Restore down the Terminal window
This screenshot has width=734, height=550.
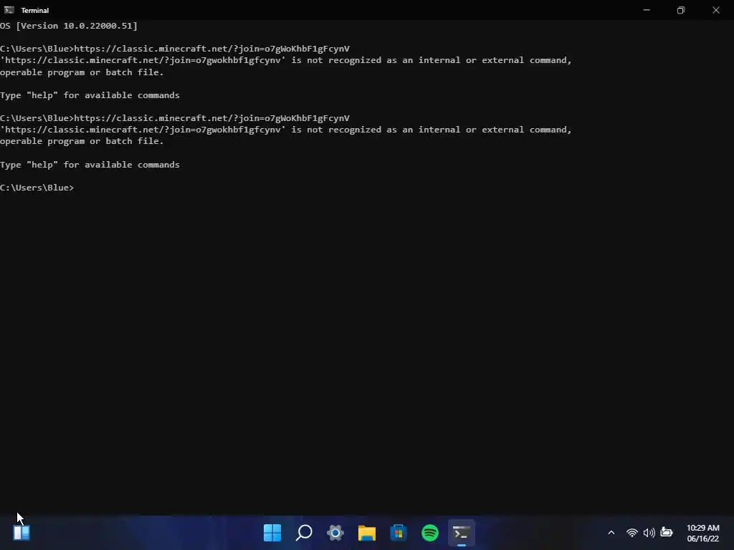pos(681,10)
